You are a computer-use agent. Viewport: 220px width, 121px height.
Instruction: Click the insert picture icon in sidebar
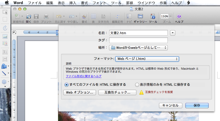pos(5,36)
